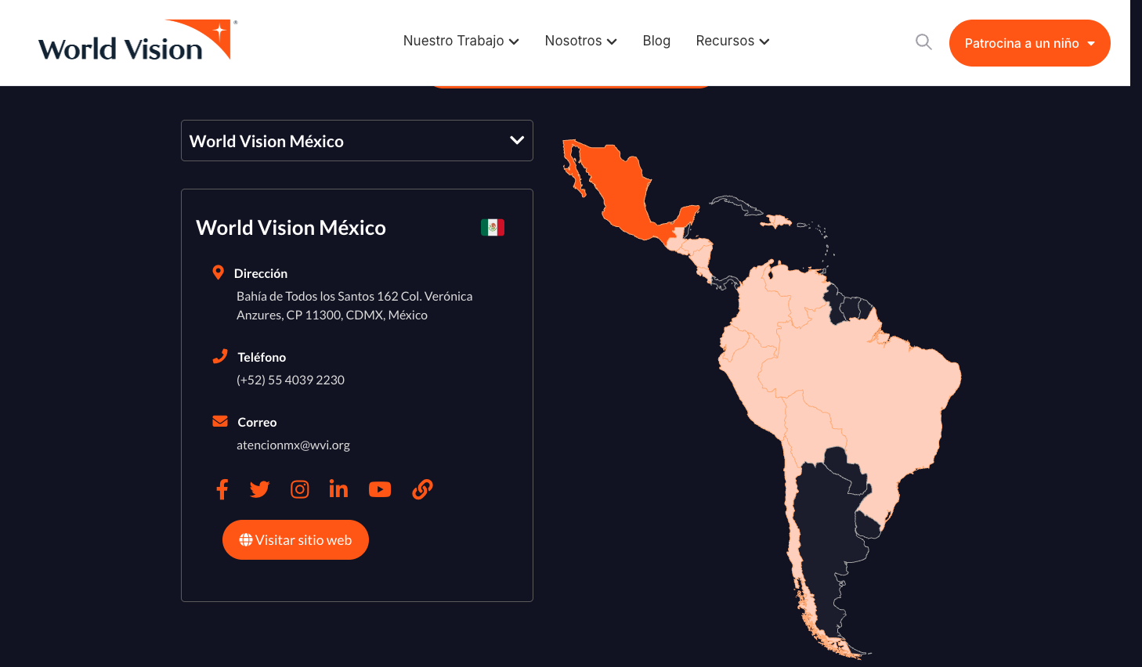Viewport: 1142px width, 667px height.
Task: Click Patrocina a un niño button
Action: tap(1029, 43)
